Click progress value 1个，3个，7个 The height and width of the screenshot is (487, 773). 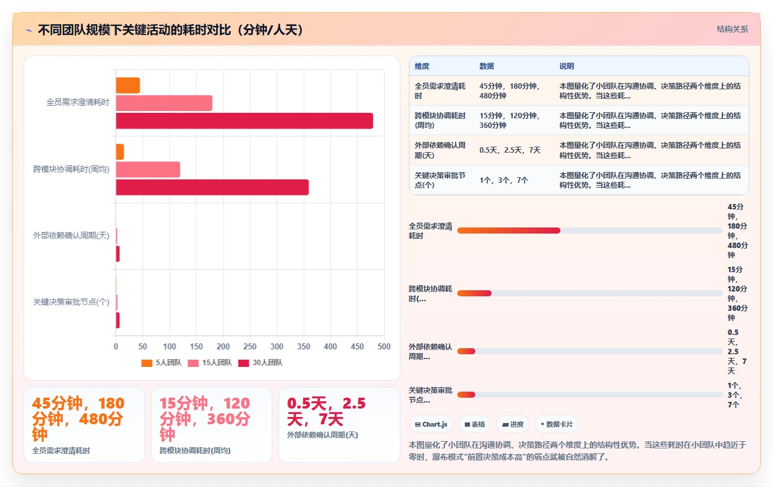point(734,395)
